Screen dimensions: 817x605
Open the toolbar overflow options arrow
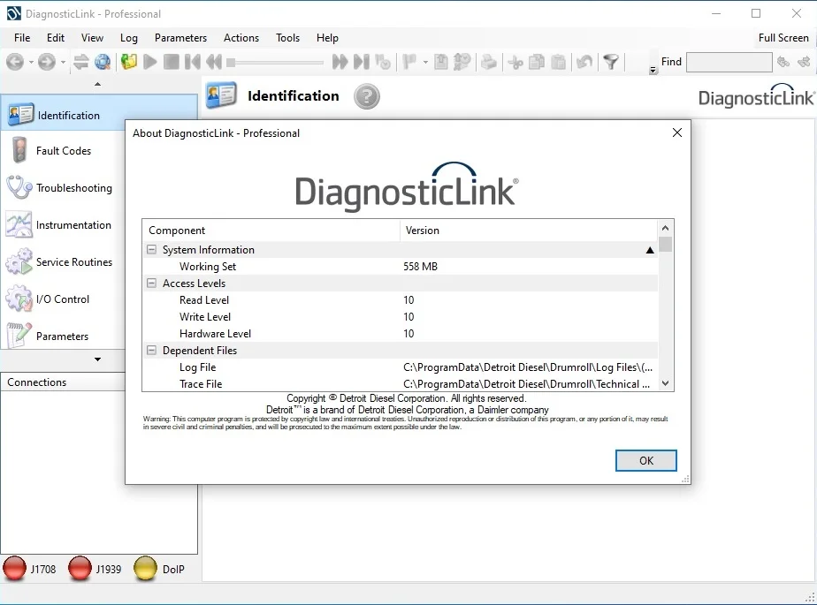coord(653,70)
